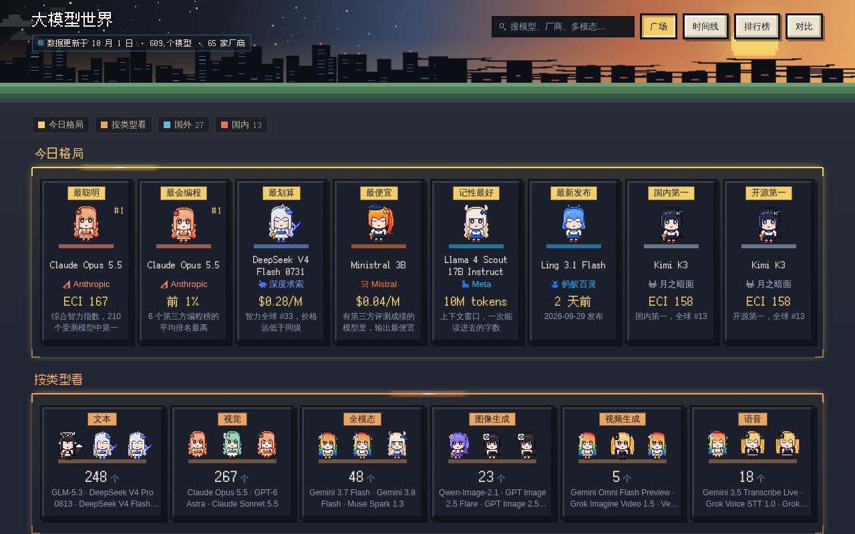Image resolution: width=855 pixels, height=534 pixels.
Task: Click the 大模型世界 site title
Action: click(72, 19)
